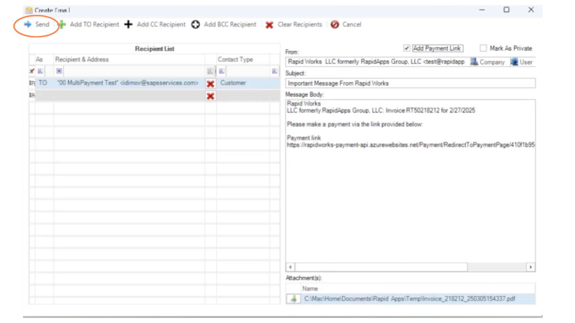
Task: Click red X on the empty recipient row
Action: point(211,96)
